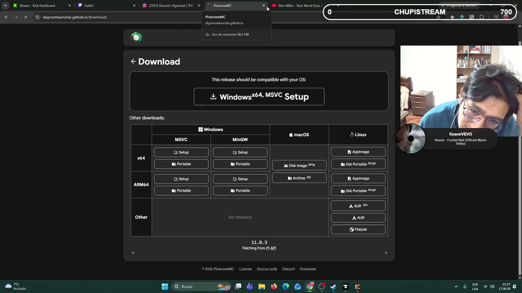Show previous release with left arrow
Screen dimensions: 522x293
click(x=133, y=253)
